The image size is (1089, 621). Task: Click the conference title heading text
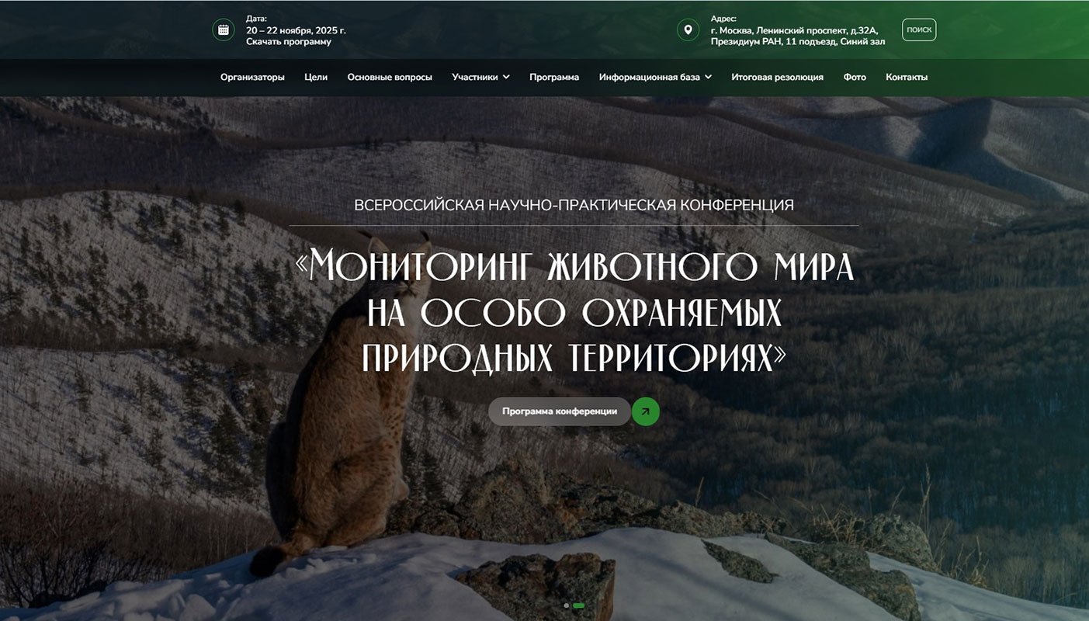tap(574, 311)
